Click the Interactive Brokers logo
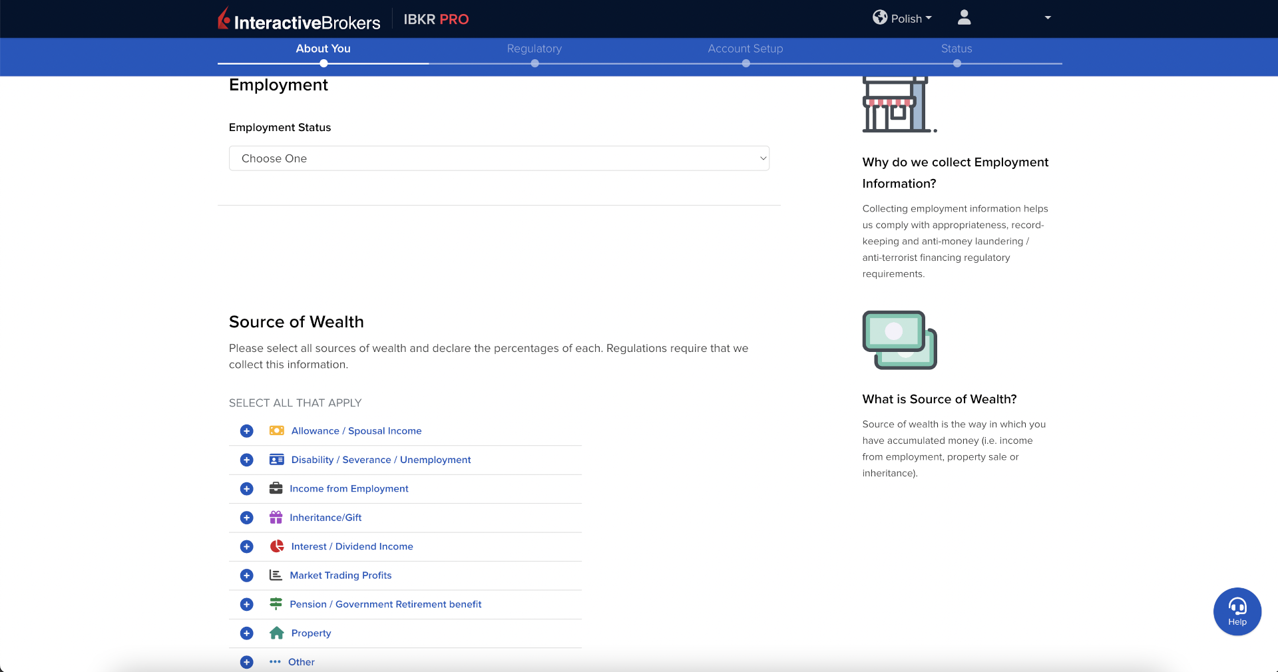Image resolution: width=1278 pixels, height=672 pixels. (299, 20)
